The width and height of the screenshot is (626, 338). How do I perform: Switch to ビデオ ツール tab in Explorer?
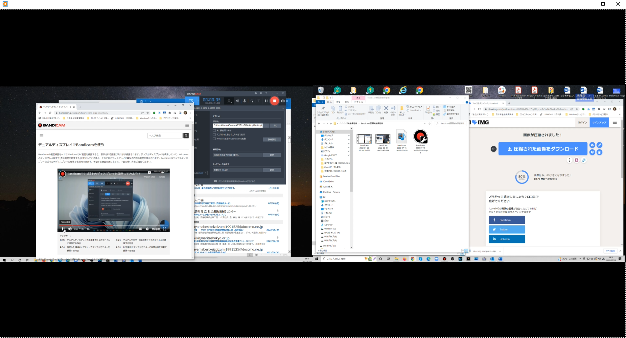pyautogui.click(x=358, y=102)
